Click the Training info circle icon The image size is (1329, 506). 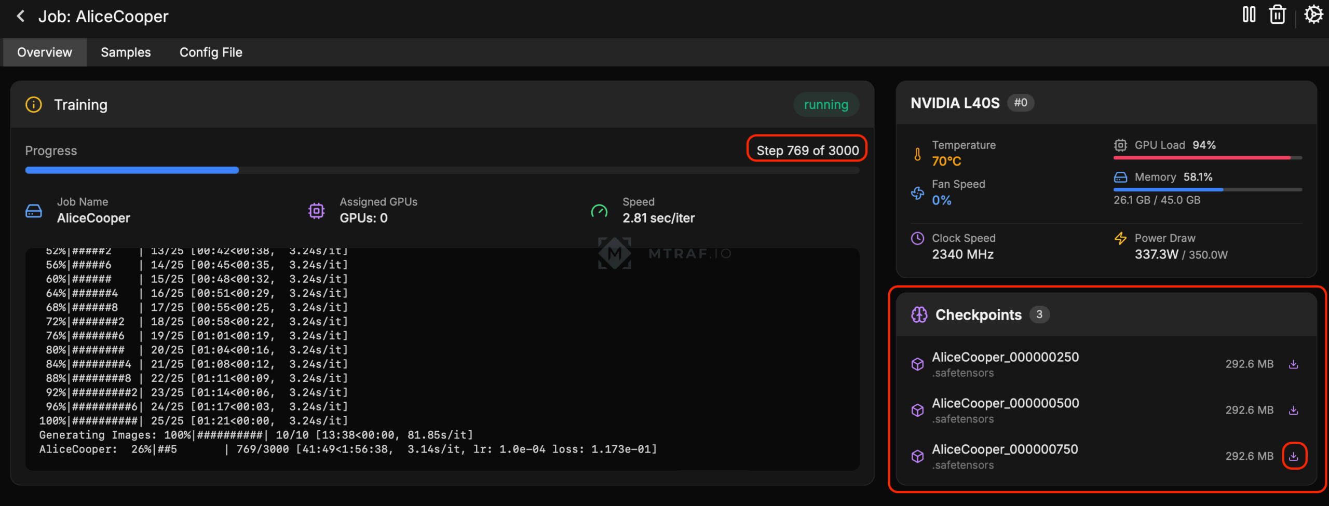click(x=34, y=105)
